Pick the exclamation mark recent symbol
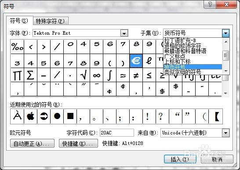The width and height of the screenshot is (240, 170). coord(149,116)
